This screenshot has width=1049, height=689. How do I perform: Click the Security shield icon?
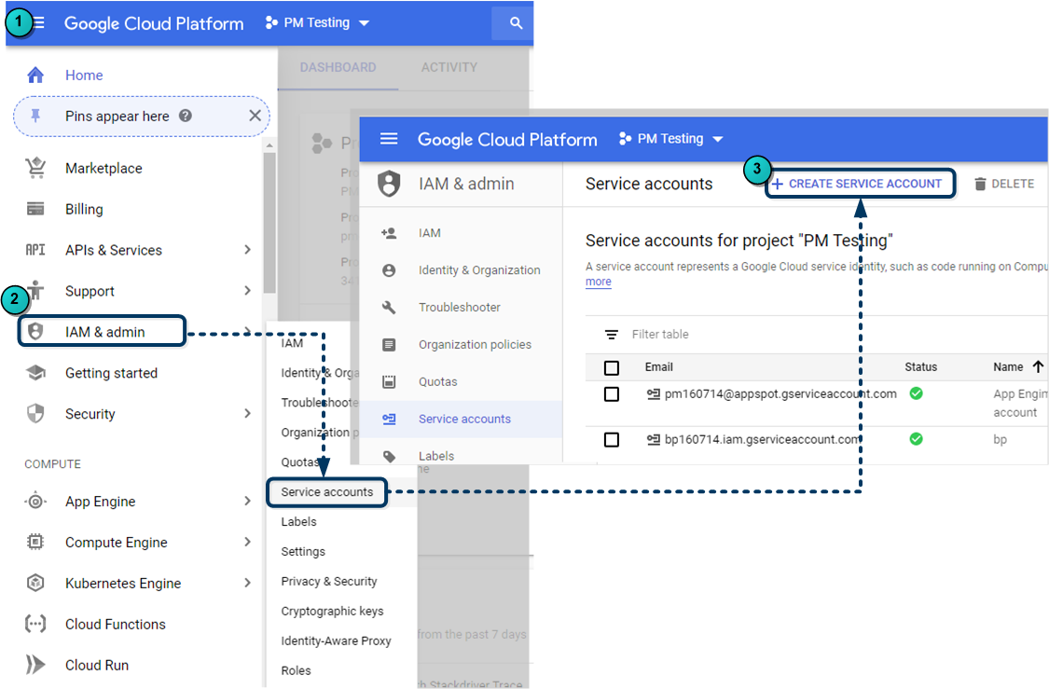[x=35, y=413]
